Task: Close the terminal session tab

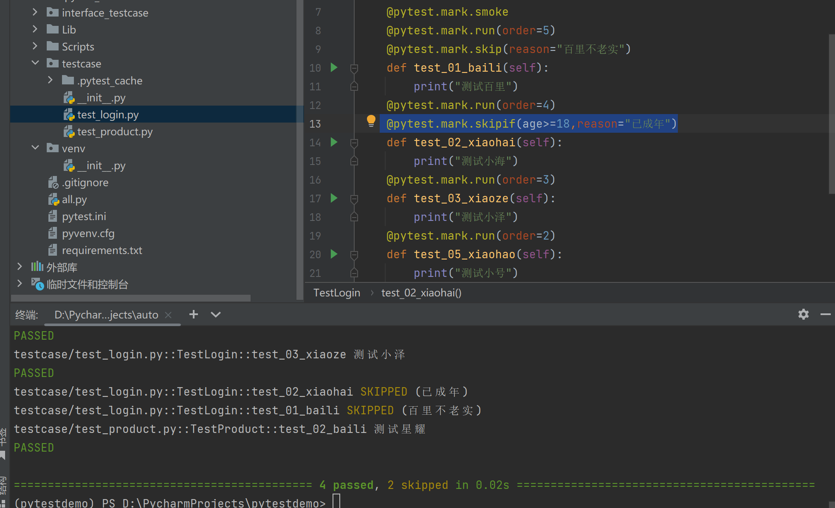Action: click(168, 315)
